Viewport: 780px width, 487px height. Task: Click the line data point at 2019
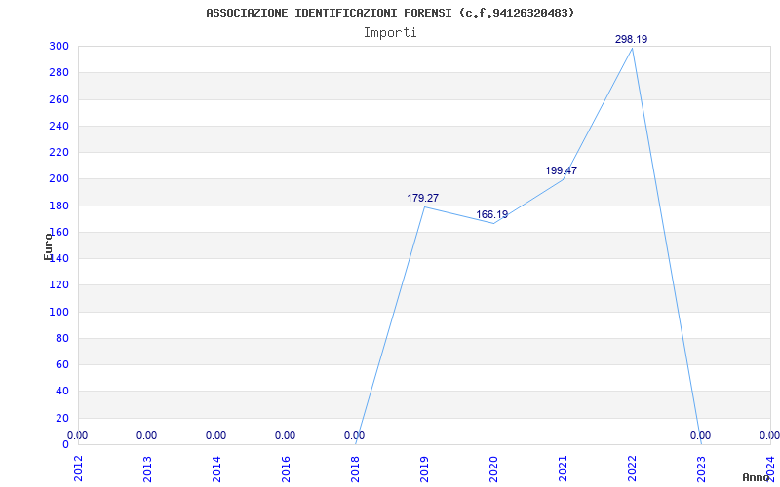tap(424, 206)
